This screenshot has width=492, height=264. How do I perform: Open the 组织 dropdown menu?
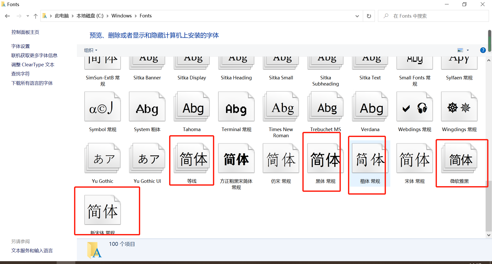(x=91, y=50)
